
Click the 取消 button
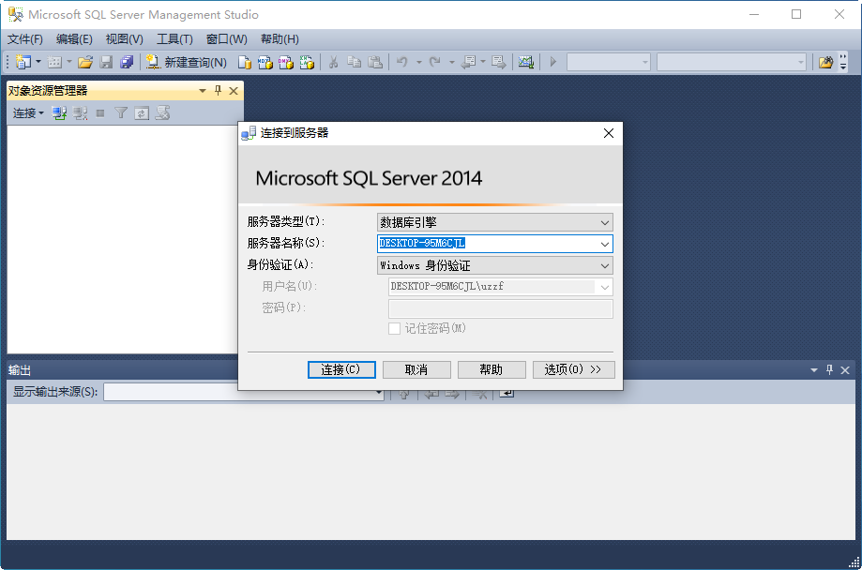416,370
